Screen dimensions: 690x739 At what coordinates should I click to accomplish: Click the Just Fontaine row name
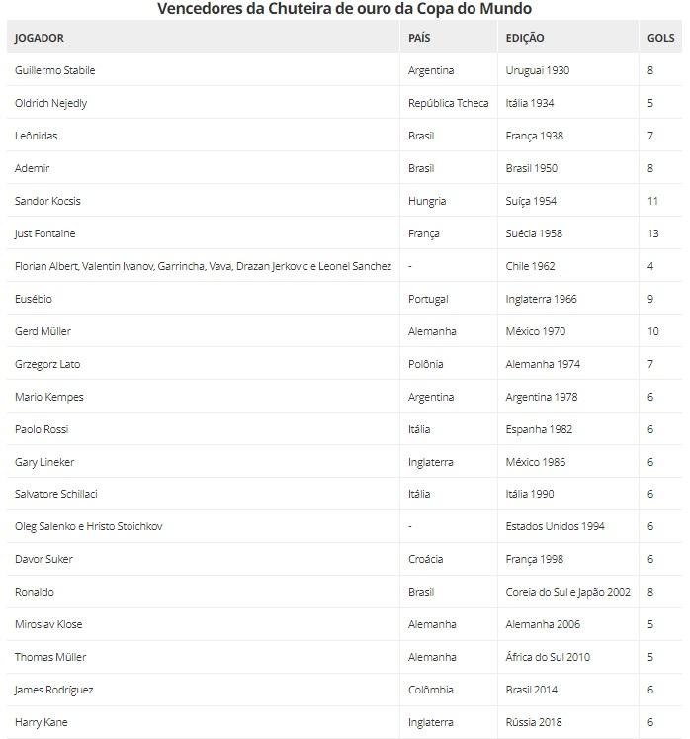tap(45, 233)
